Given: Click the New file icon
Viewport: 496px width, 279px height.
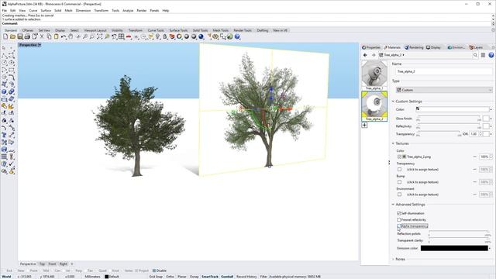Looking at the screenshot, I should point(5,36).
